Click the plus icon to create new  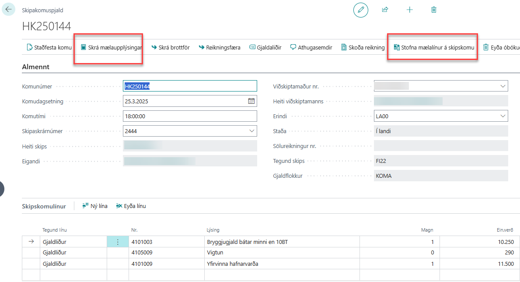(409, 10)
